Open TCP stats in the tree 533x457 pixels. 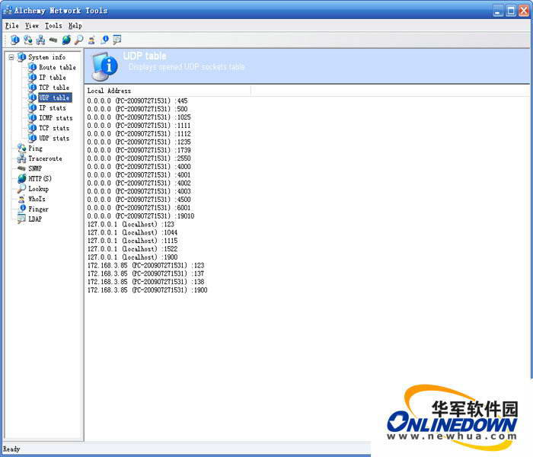click(x=54, y=128)
